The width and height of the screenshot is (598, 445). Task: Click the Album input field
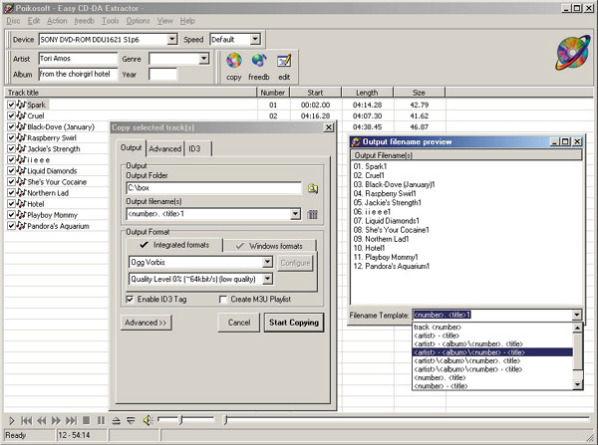[78, 74]
